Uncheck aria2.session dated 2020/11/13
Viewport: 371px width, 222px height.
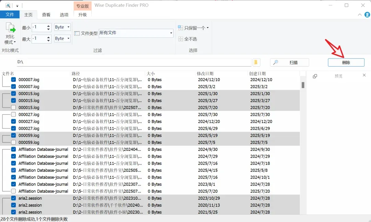13,205
